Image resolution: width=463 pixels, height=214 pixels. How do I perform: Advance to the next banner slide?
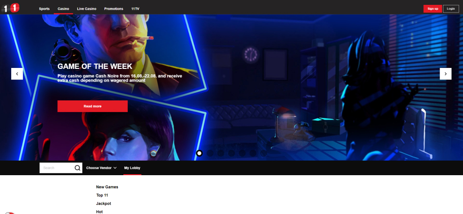pyautogui.click(x=446, y=74)
